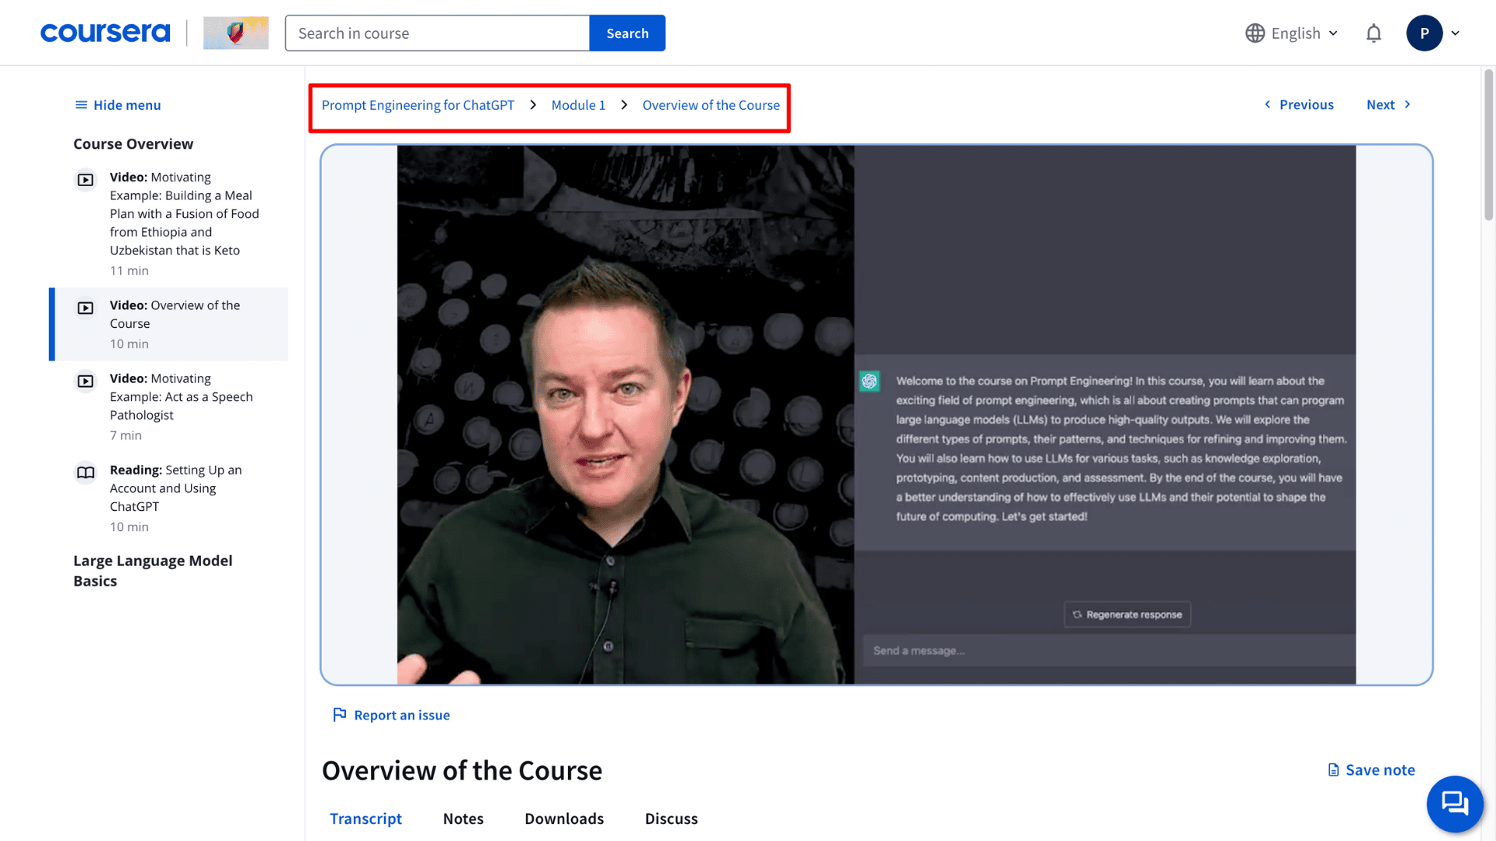Click the notifications bell icon
This screenshot has height=841, width=1496.
[x=1374, y=33]
